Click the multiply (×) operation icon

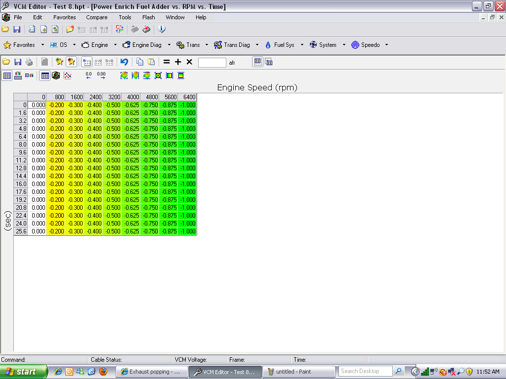[x=189, y=62]
